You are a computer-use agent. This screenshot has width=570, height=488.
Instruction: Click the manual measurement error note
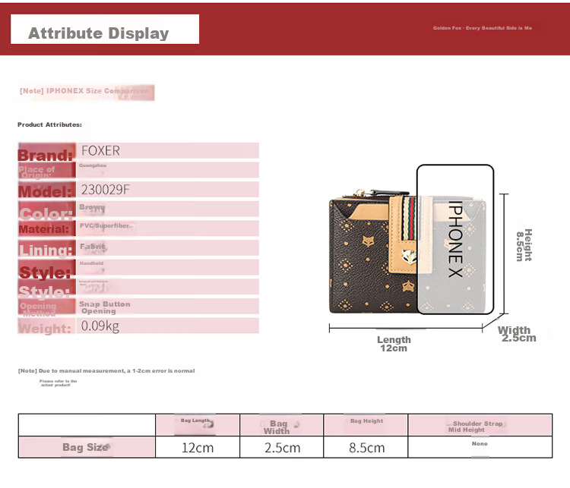(106, 370)
